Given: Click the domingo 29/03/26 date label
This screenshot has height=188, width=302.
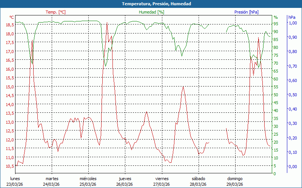Looking at the screenshot, I should coord(235,181).
